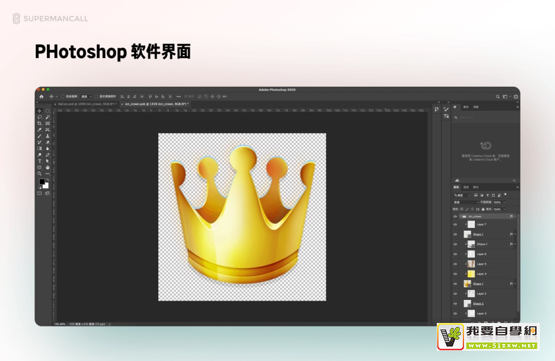Collapse the icn_crown layer group
The width and height of the screenshot is (555, 361).
pos(459,217)
